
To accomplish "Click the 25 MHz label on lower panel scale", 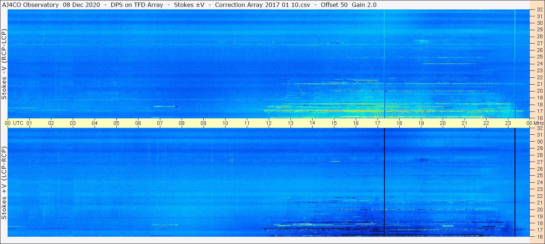I will (x=540, y=175).
